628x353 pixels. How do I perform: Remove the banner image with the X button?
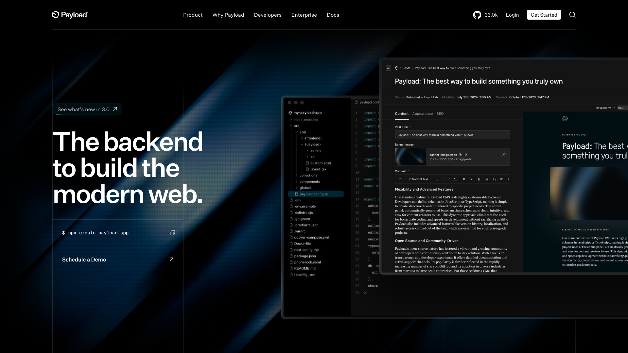tap(504, 154)
